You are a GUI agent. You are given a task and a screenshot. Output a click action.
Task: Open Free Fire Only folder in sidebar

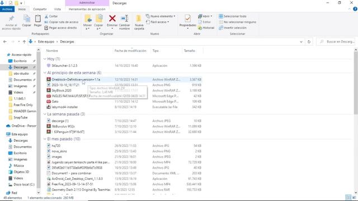coord(23,105)
